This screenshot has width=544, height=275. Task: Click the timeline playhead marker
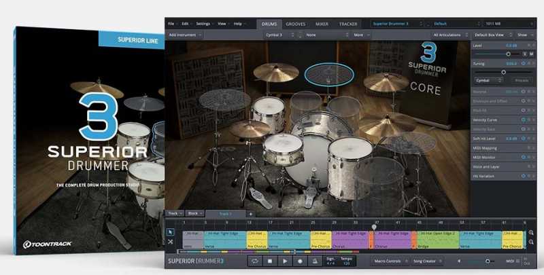374,227
